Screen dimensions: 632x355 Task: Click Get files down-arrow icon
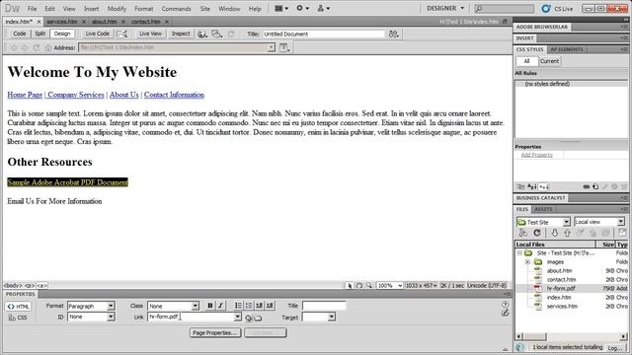(555, 233)
